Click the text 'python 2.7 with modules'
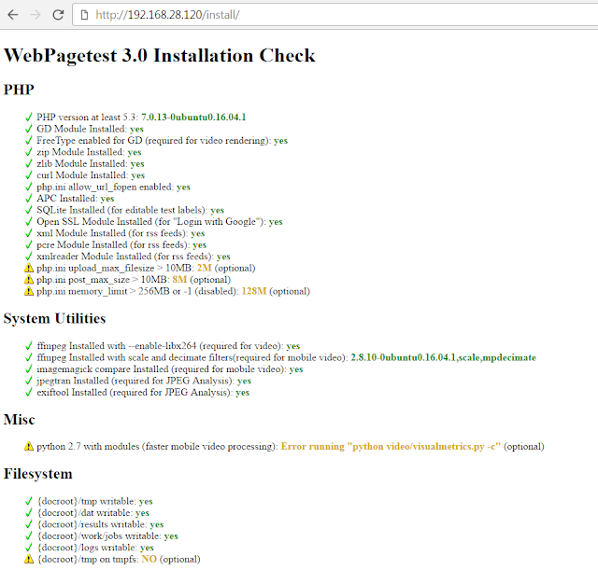 click(88, 446)
